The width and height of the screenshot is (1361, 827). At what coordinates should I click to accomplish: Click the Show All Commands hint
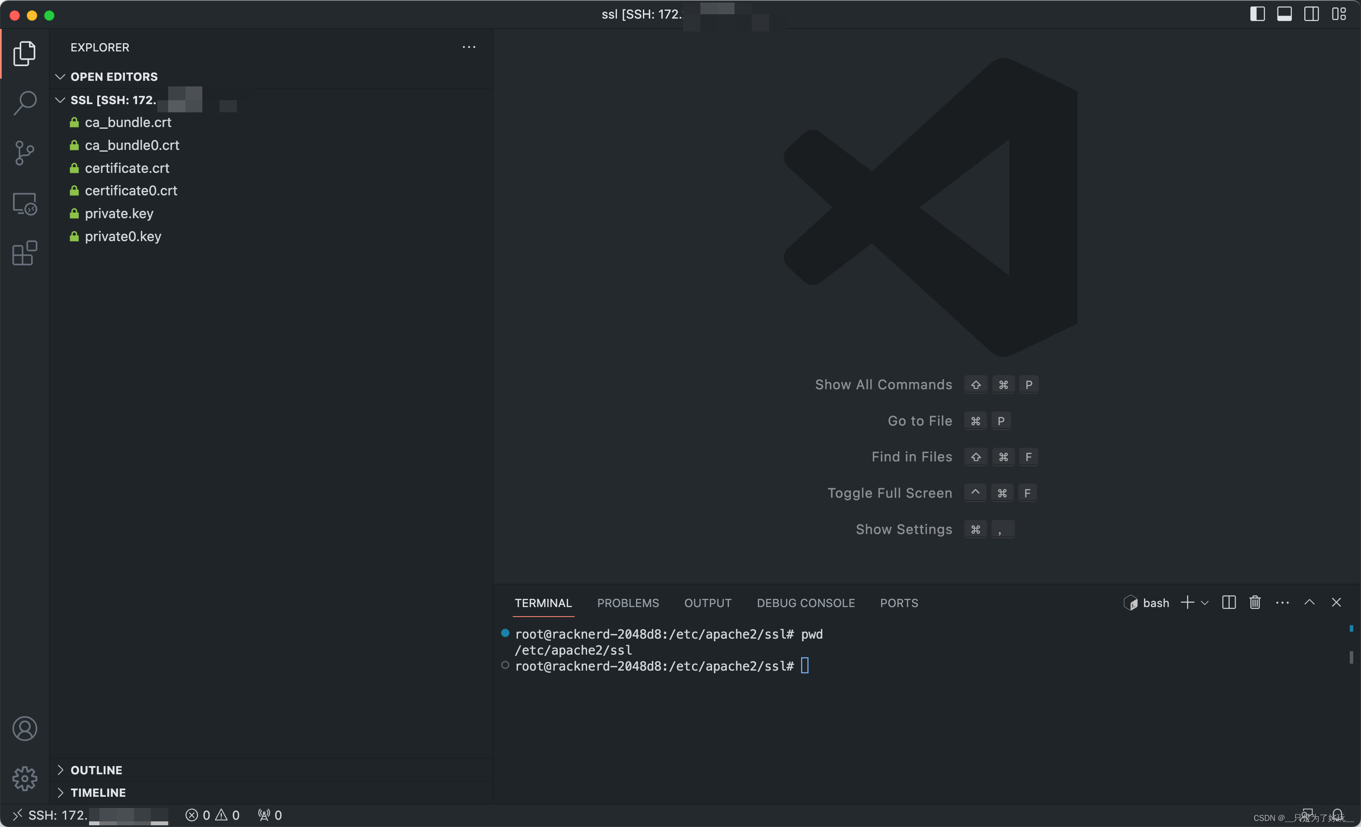click(x=883, y=385)
